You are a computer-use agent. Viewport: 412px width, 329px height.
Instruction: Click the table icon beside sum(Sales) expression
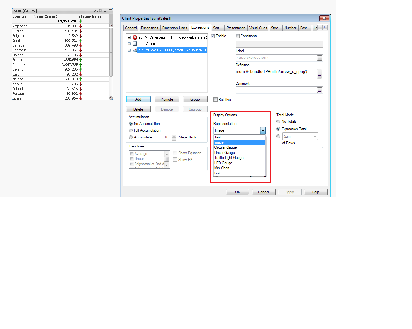click(135, 44)
